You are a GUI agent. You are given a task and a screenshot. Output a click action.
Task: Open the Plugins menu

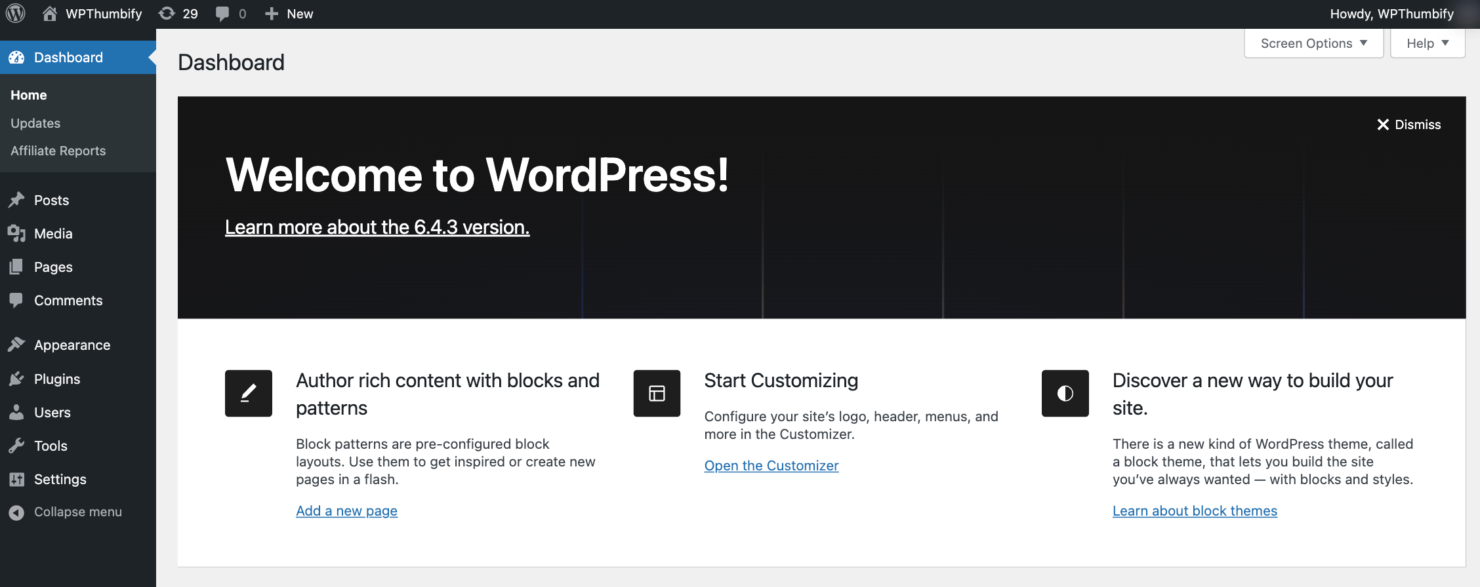tap(78, 379)
